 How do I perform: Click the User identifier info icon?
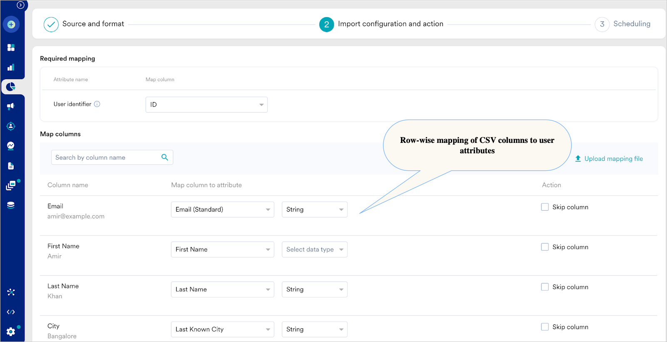pyautogui.click(x=97, y=104)
